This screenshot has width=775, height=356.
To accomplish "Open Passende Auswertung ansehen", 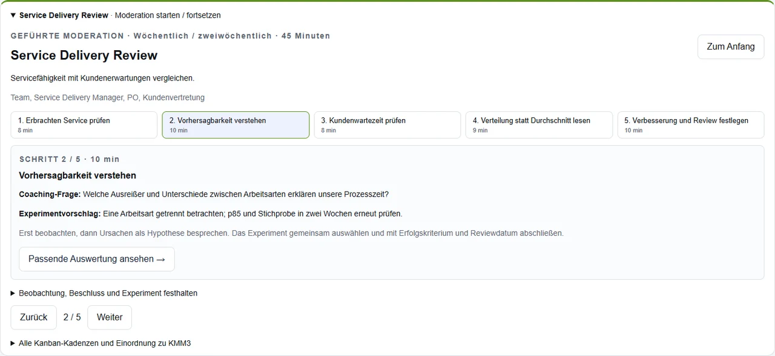I will point(97,259).
